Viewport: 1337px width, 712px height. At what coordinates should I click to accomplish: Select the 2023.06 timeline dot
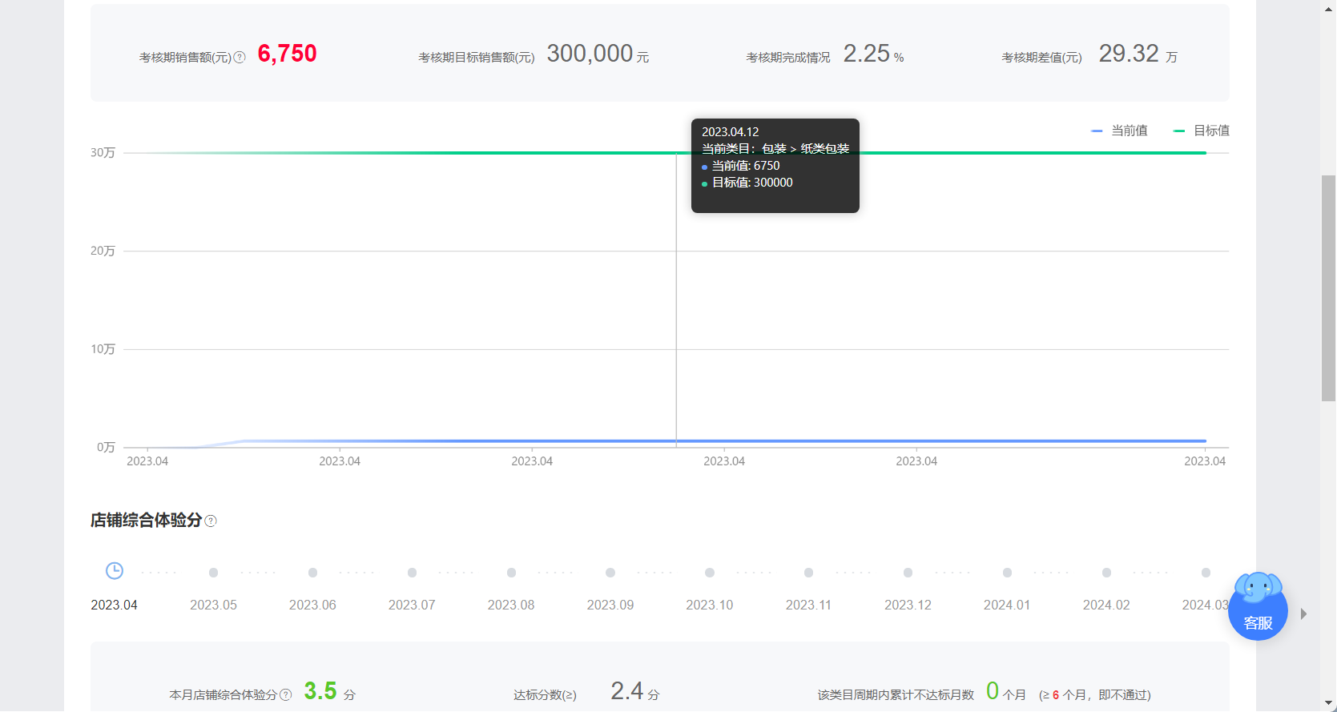pos(312,573)
